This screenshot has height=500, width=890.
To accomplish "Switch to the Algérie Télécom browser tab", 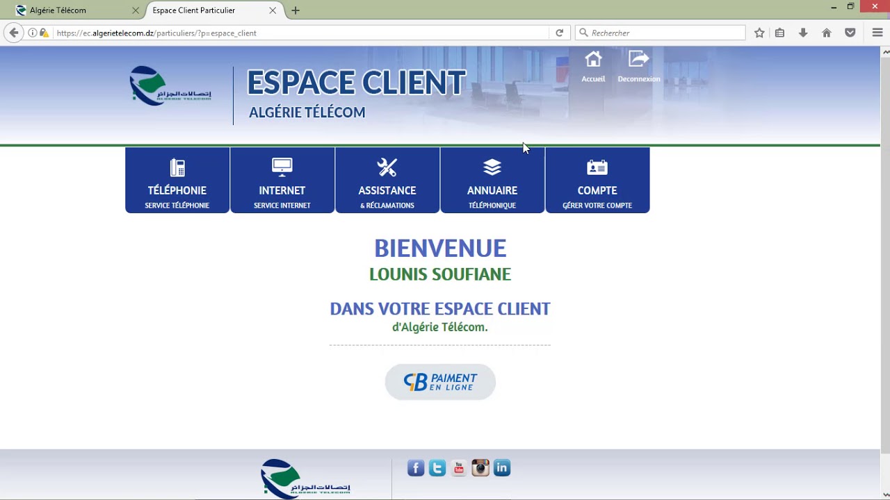I will pyautogui.click(x=77, y=10).
